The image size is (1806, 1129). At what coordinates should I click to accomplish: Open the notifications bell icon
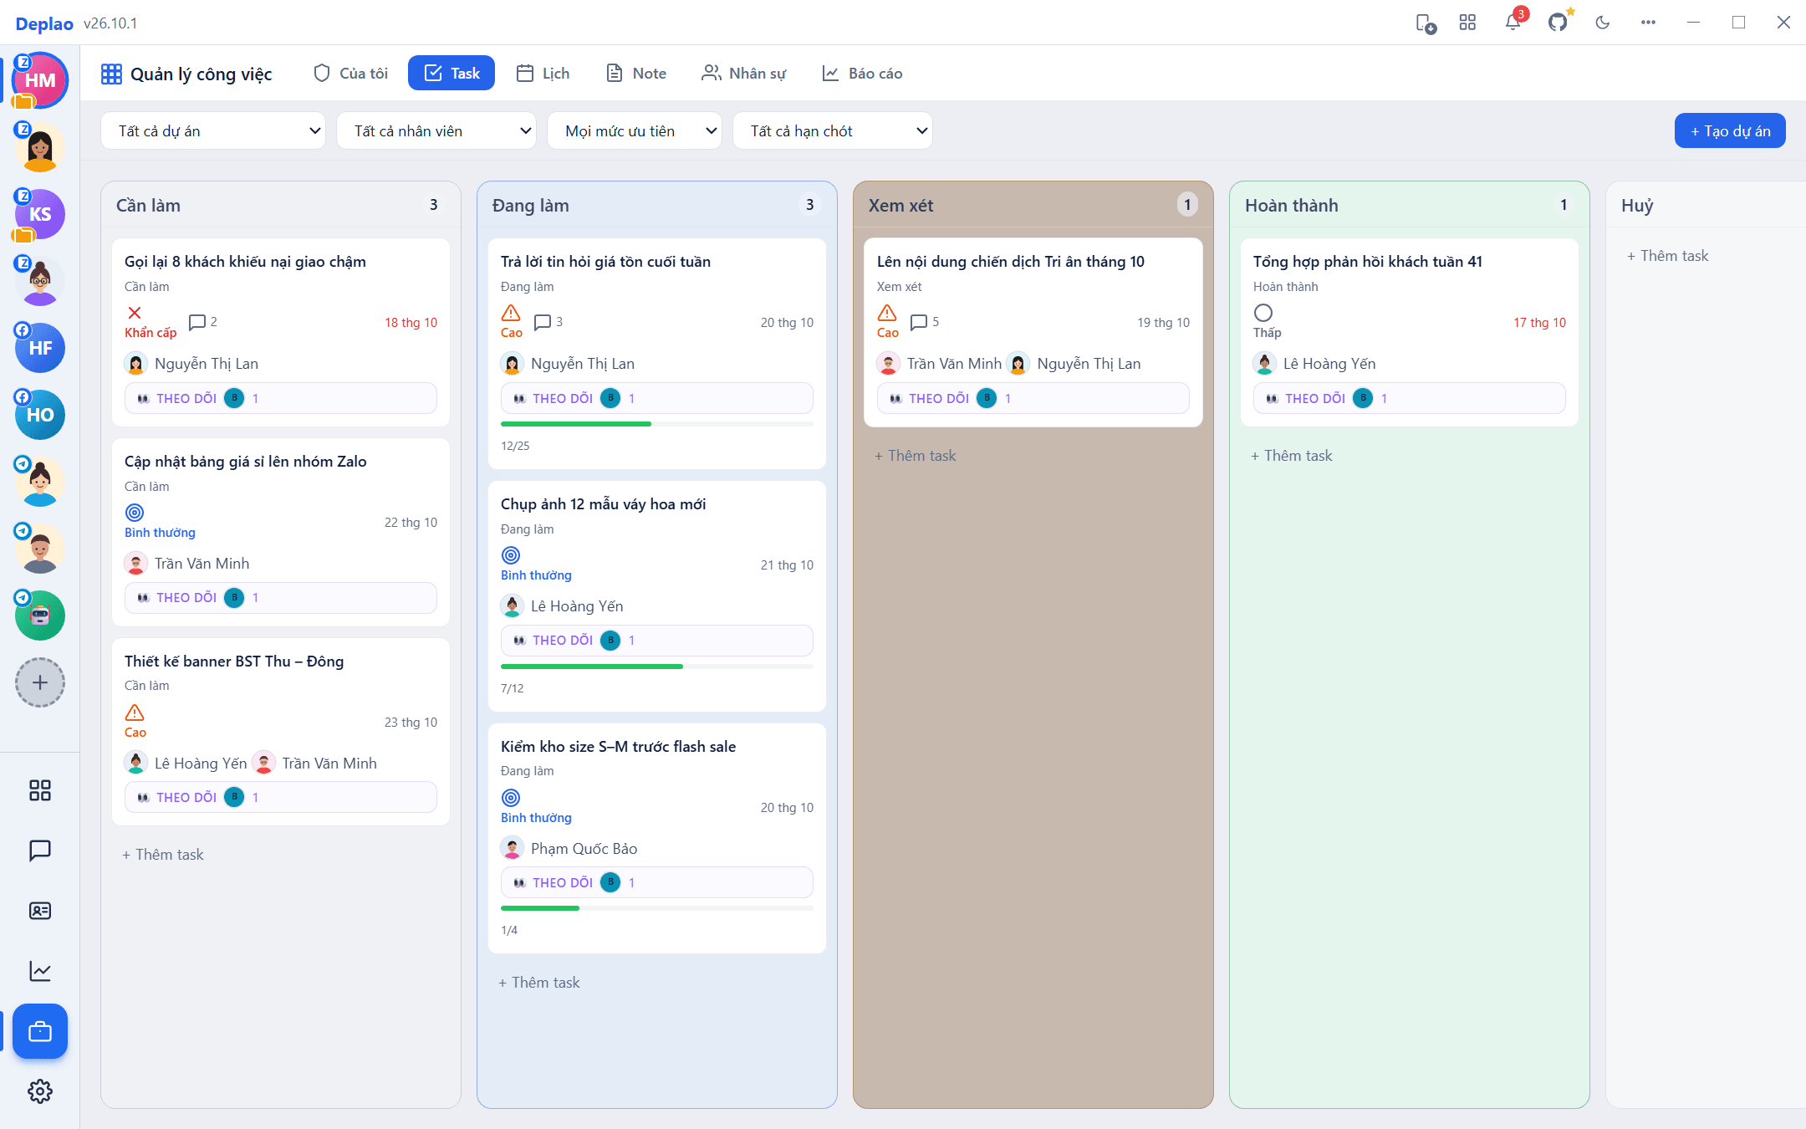(x=1513, y=23)
